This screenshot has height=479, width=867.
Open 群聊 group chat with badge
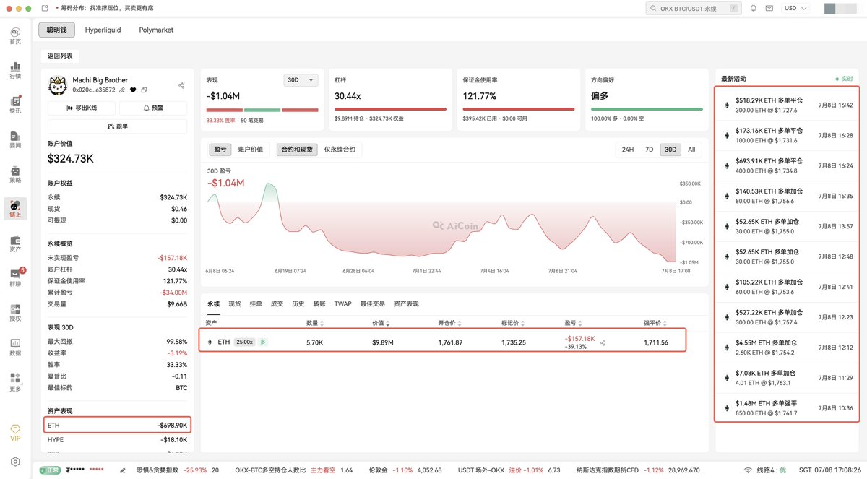15,278
